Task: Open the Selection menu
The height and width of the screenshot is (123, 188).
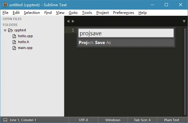Action: click(32, 13)
